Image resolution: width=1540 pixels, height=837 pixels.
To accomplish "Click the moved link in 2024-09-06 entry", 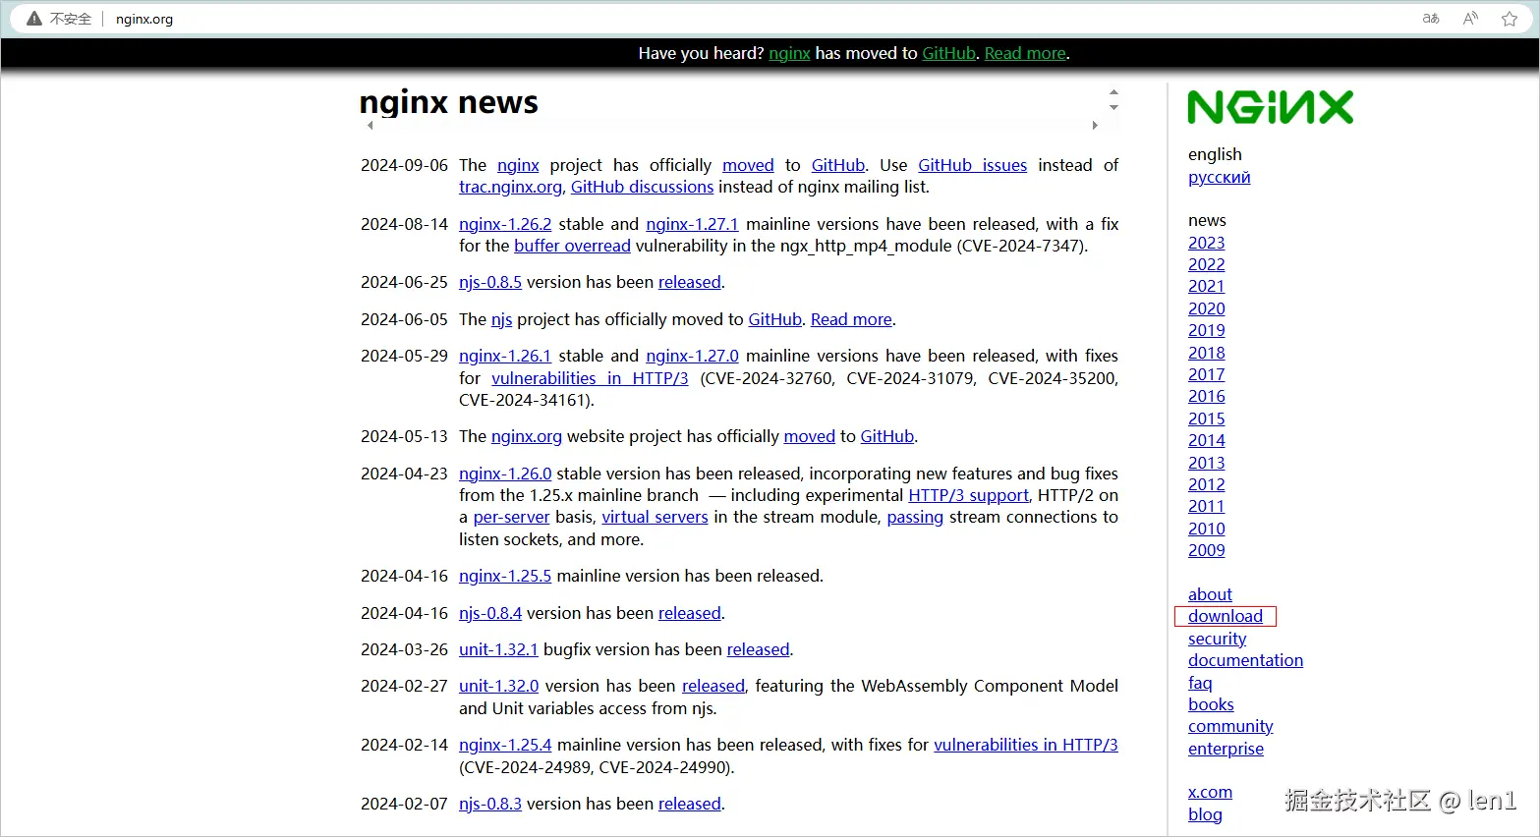I will [x=748, y=165].
